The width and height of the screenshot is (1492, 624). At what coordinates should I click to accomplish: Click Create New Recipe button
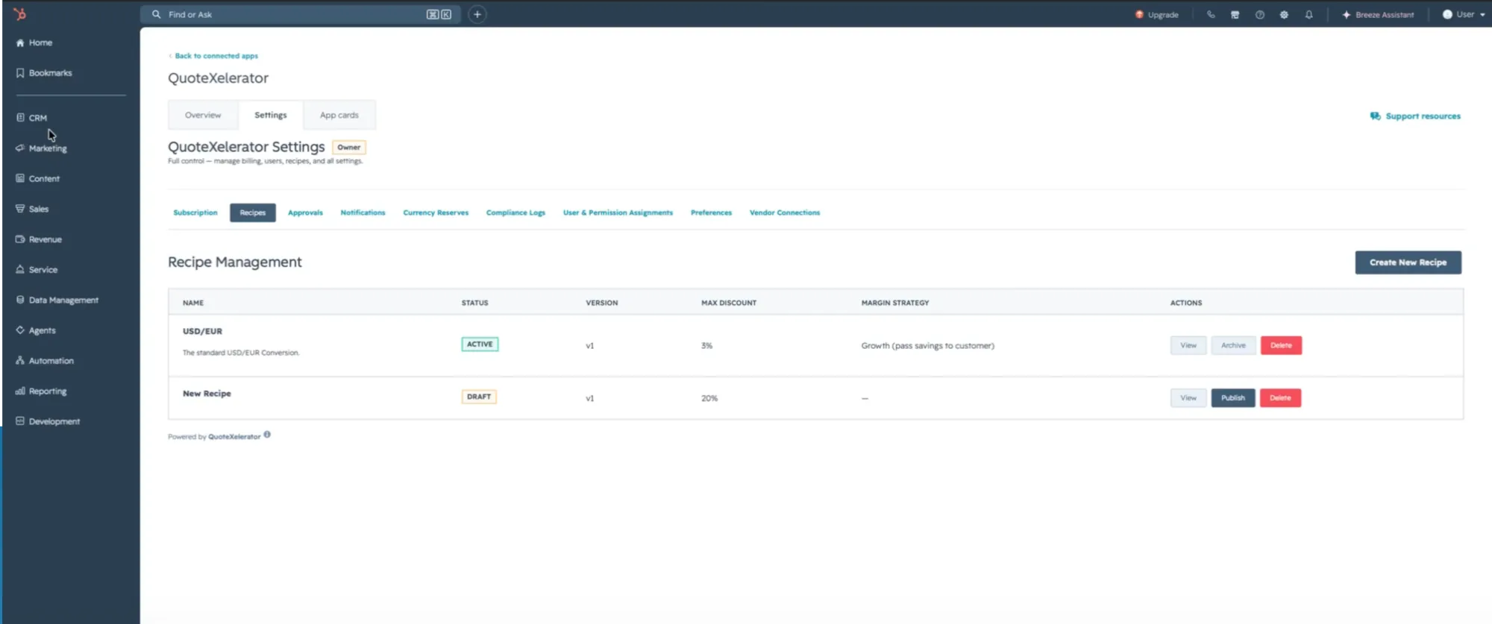1408,262
